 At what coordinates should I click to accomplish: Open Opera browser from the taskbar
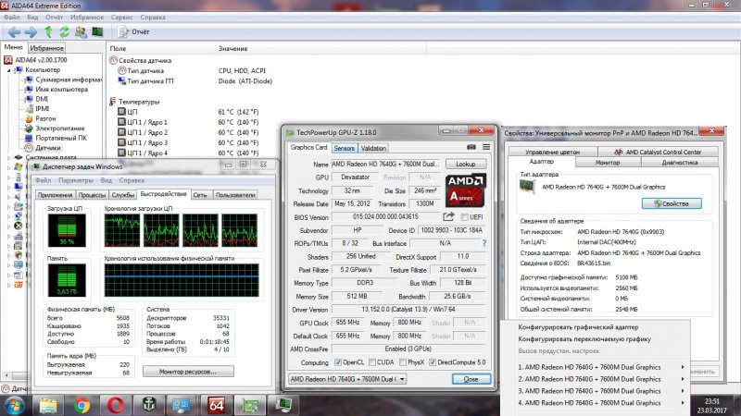(116, 405)
